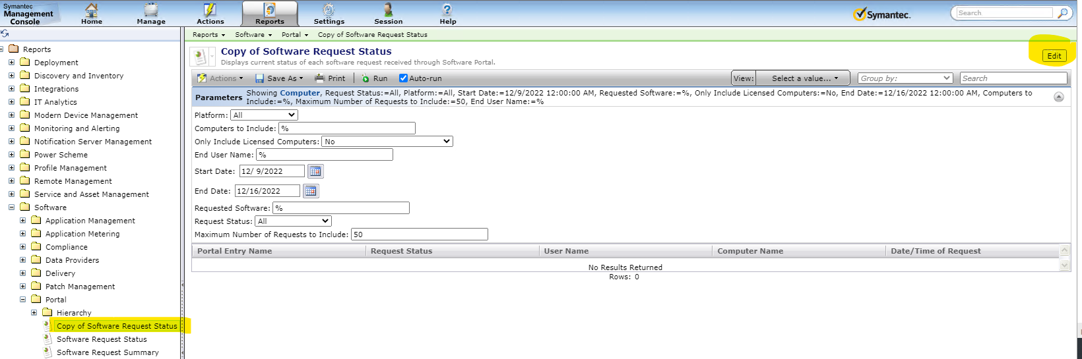The height and width of the screenshot is (359, 1082).
Task: Open Software breadcrumb menu
Action: pos(253,35)
